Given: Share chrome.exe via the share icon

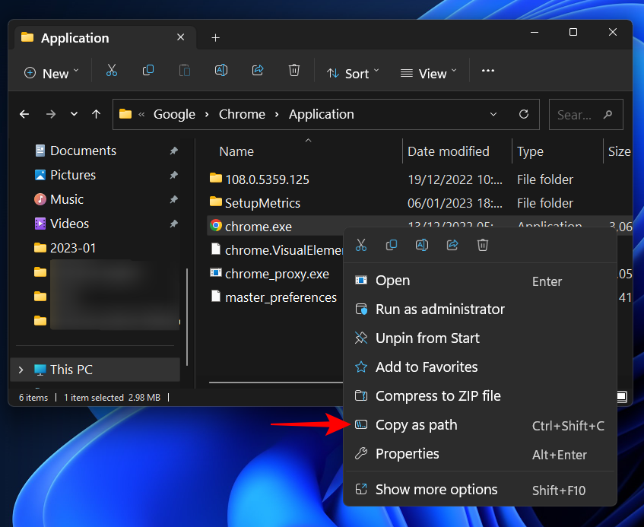Looking at the screenshot, I should 452,245.
